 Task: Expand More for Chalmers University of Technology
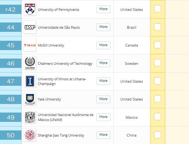coord(103,63)
